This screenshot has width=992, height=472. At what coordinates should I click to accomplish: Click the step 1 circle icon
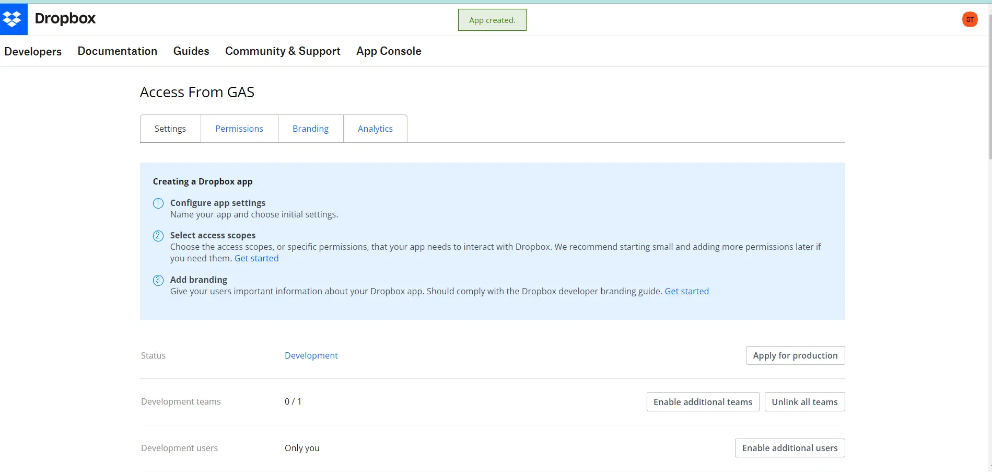coord(158,203)
